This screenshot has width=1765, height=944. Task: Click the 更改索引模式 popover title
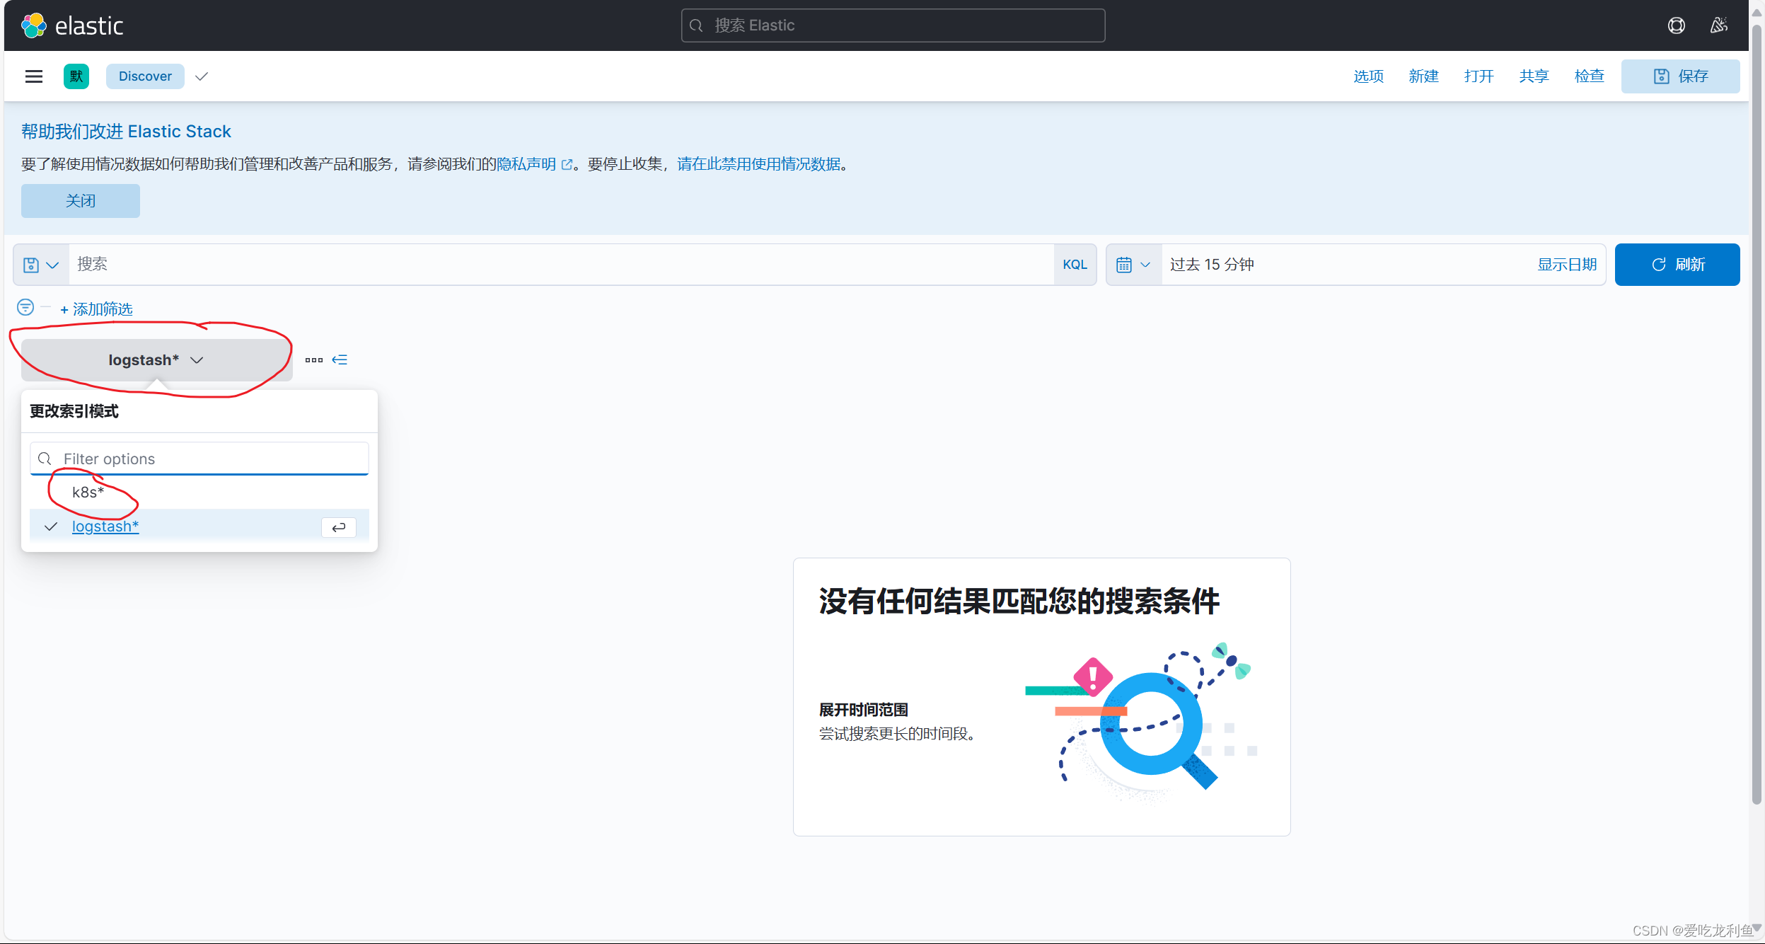coord(74,411)
